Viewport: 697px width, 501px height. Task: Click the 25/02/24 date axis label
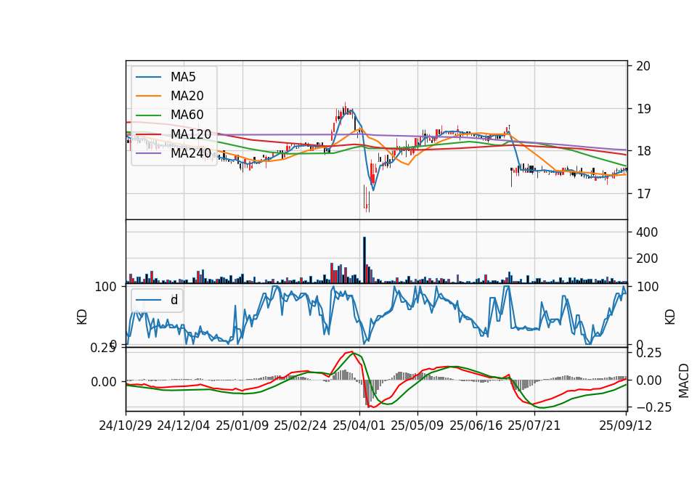tap(301, 425)
